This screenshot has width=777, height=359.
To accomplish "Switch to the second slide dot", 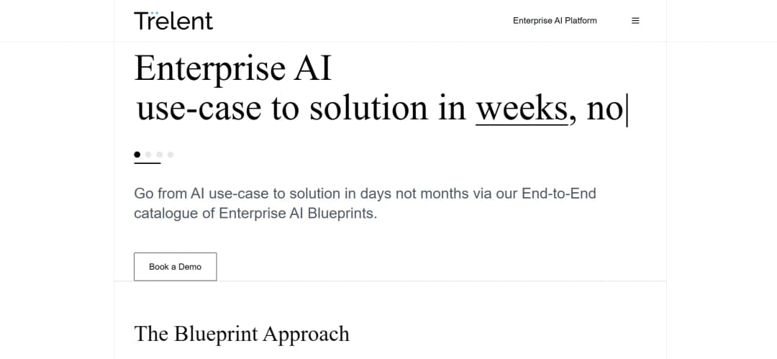I will coord(148,154).
